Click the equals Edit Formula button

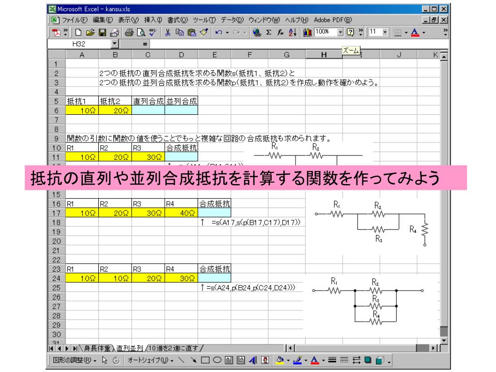click(x=145, y=44)
